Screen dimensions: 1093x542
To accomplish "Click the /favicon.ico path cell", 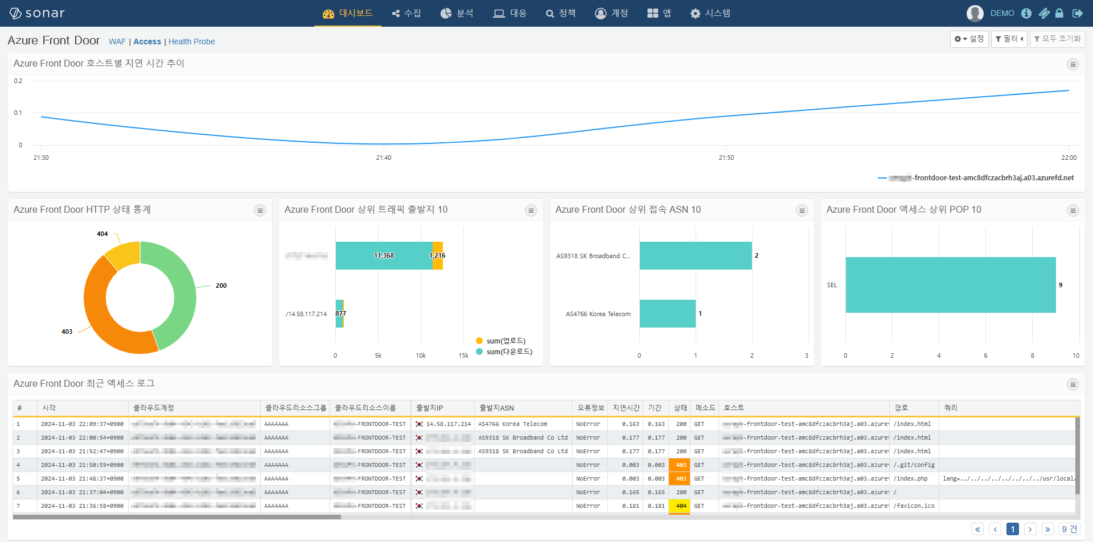I will (914, 506).
